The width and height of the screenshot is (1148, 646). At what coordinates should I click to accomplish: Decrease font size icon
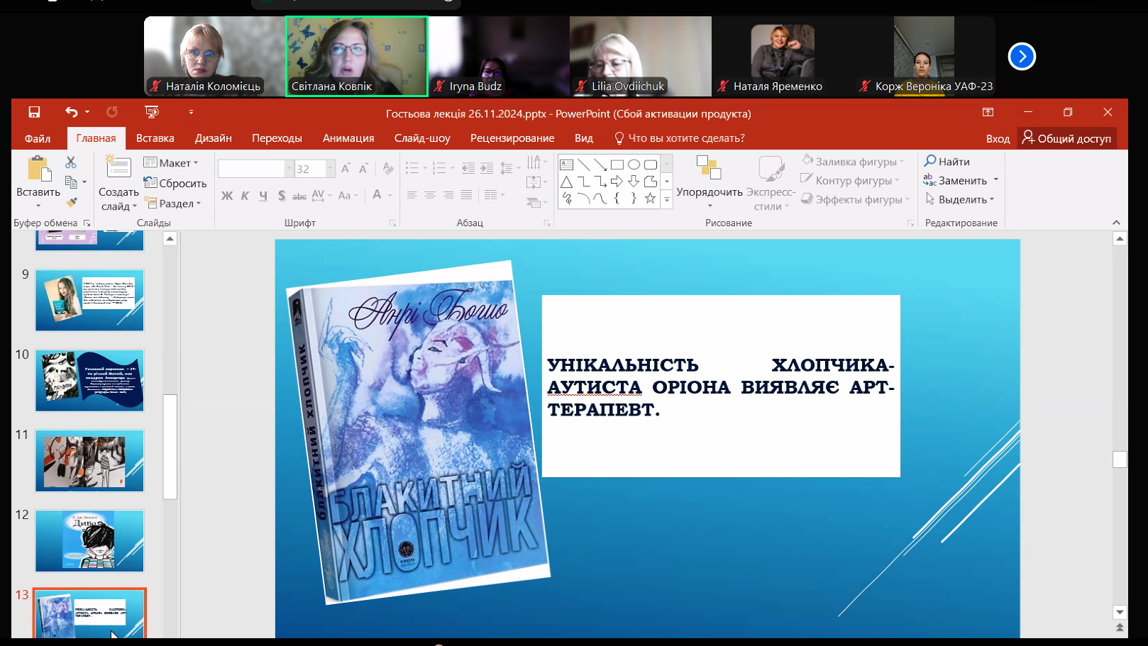point(363,169)
